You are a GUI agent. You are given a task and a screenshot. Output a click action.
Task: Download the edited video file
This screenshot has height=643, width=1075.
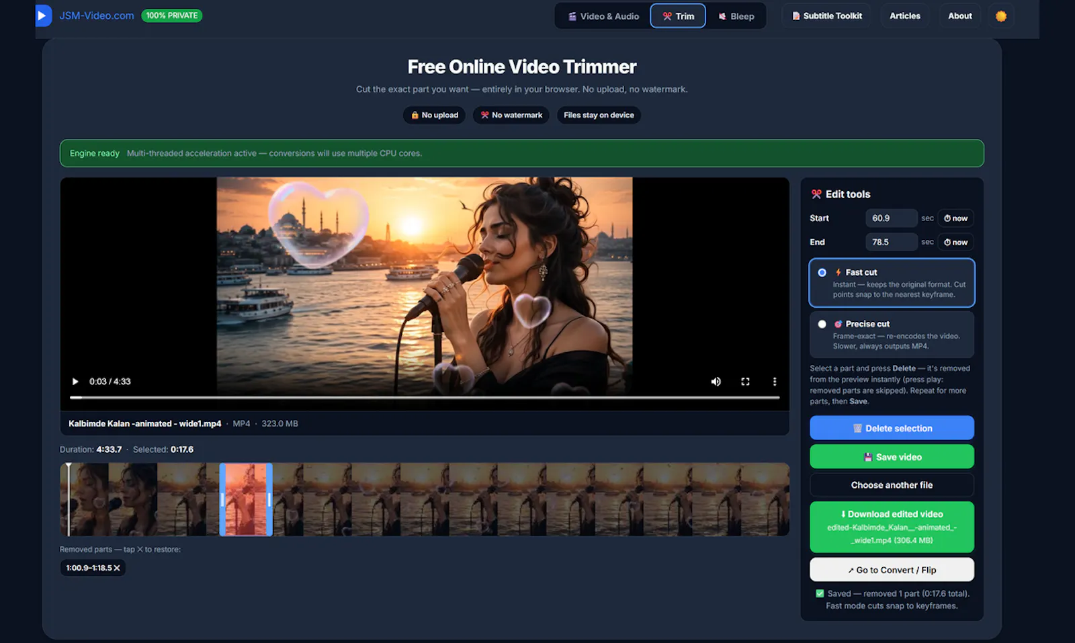click(x=892, y=527)
